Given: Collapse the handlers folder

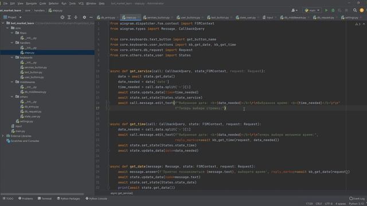Looking at the screenshot, I should pos(12,43).
